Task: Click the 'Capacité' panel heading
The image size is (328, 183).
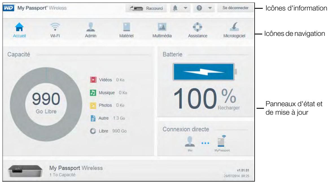Action: coord(19,55)
